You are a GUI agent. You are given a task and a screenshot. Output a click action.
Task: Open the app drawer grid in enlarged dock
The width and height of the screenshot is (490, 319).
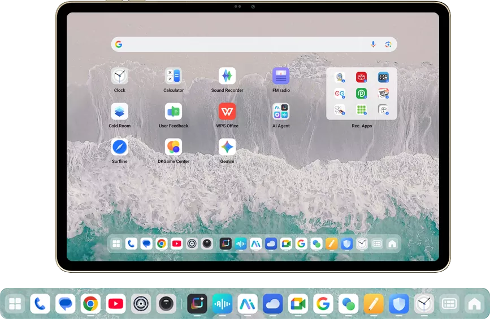[15, 304]
